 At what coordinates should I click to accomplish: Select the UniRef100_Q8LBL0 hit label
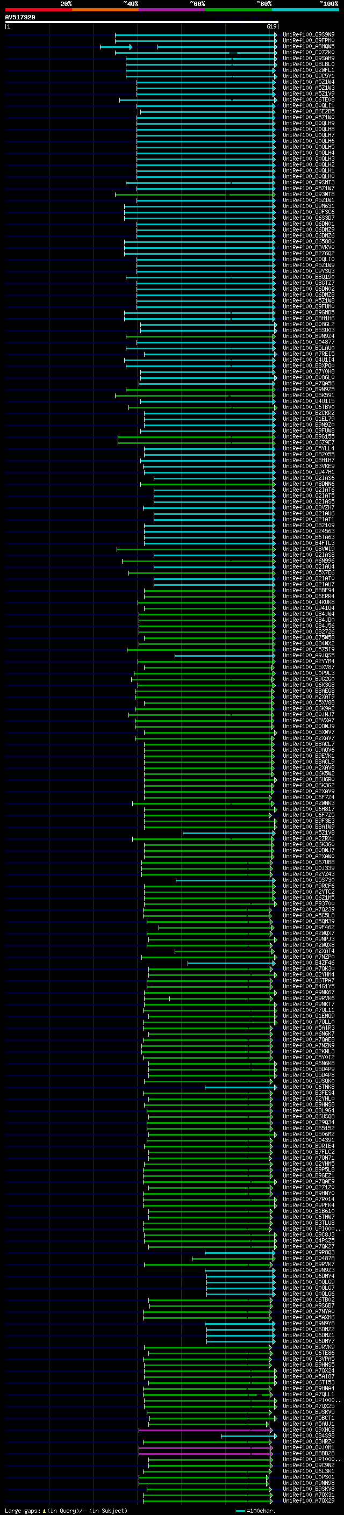tap(309, 64)
